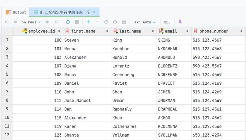Sort by the first_name column header
Viewport: 246px width, 140px height.
coord(87,31)
